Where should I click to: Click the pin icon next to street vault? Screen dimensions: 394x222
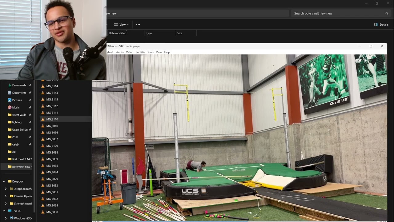tap(30, 115)
